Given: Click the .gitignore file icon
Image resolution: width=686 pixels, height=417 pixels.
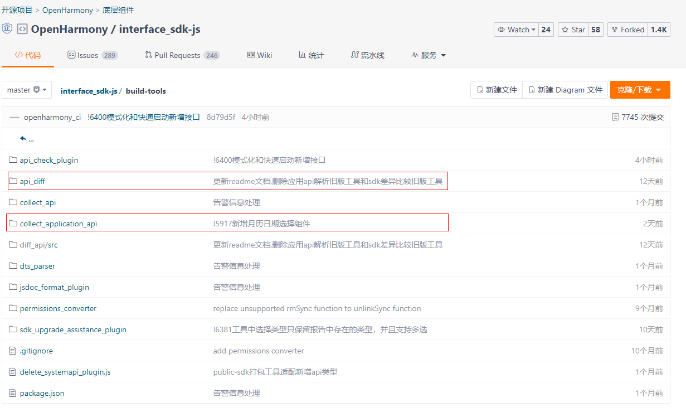Looking at the screenshot, I should pos(13,351).
